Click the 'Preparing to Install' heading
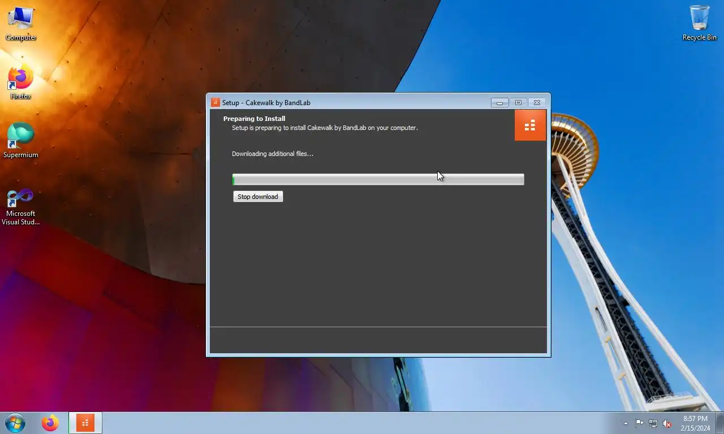 [x=254, y=119]
